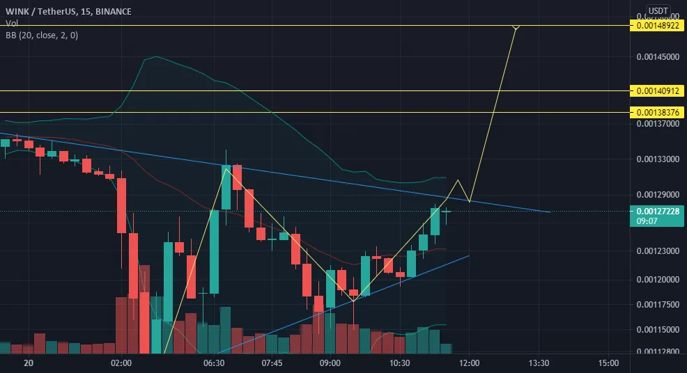Click the 0.00115000 price axis value
Screen dimensions: 687x373
[658, 329]
